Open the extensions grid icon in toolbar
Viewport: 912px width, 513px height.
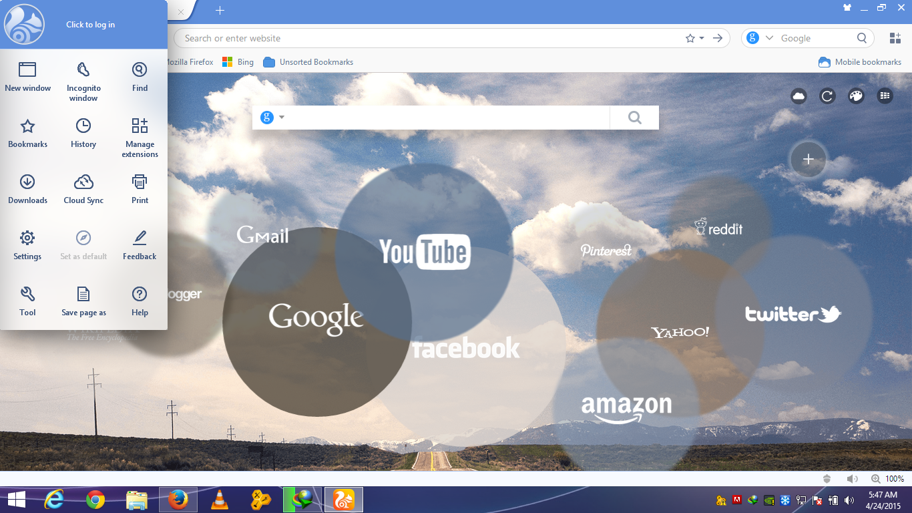point(895,38)
